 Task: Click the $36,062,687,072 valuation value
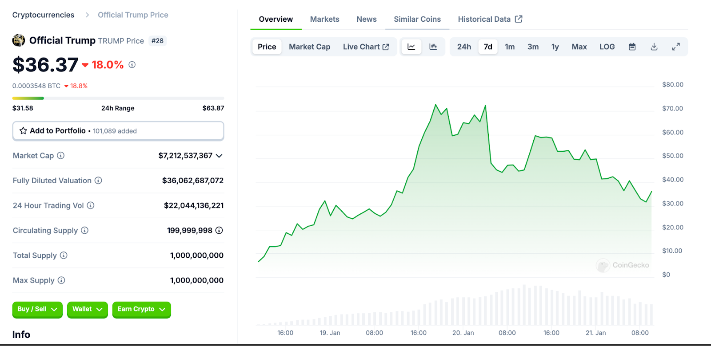click(x=193, y=181)
